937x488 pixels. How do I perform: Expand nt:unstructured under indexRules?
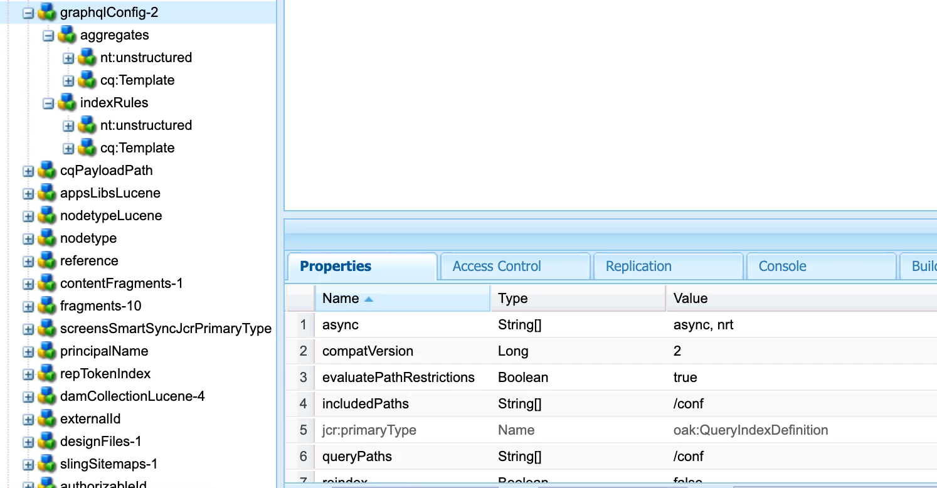(68, 126)
